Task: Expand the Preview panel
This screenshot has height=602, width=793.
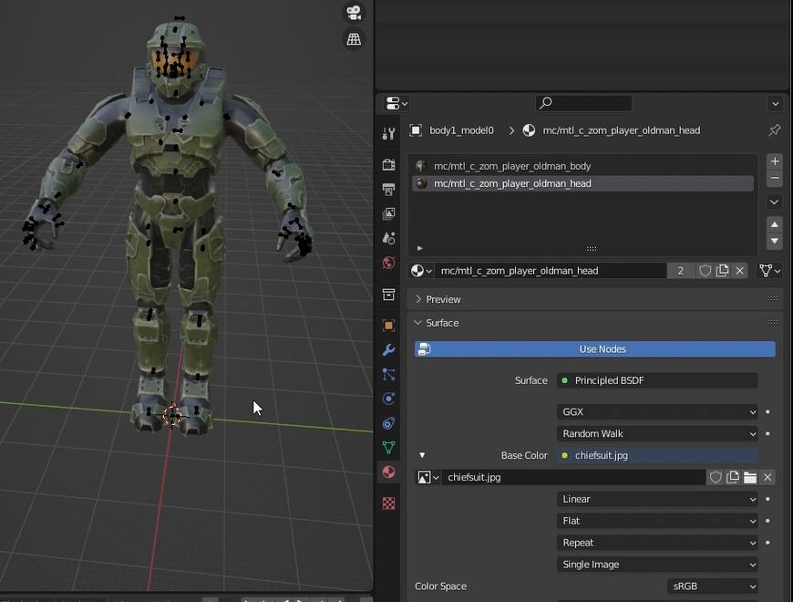Action: [443, 299]
